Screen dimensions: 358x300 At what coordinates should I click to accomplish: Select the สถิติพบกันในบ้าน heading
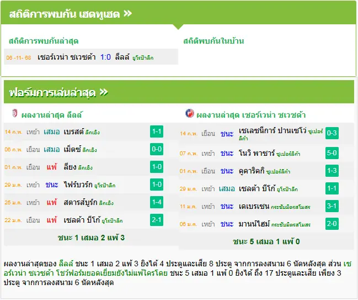[213, 41]
